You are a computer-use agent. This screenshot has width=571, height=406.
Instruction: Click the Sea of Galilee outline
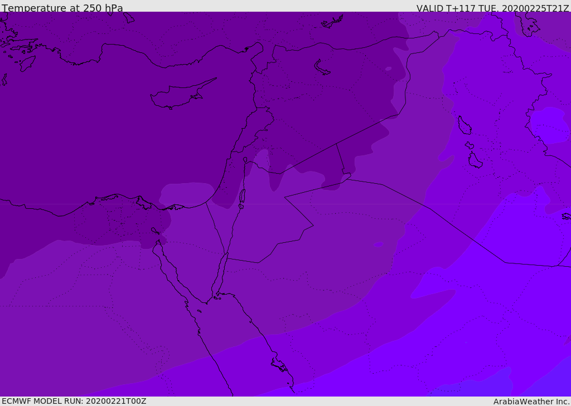245,160
